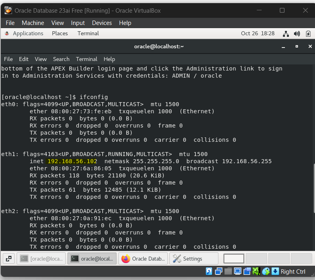Click the display monitor icon in VirtualBox status bar
Viewport: 315px width, 280px height.
tap(237, 271)
